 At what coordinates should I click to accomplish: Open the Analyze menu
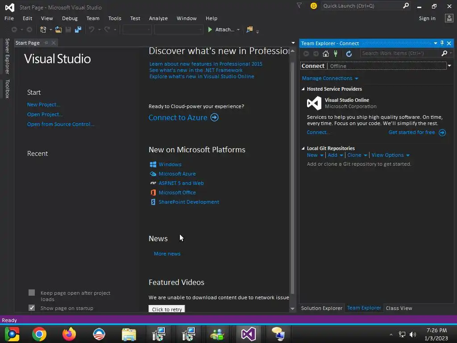point(158,18)
